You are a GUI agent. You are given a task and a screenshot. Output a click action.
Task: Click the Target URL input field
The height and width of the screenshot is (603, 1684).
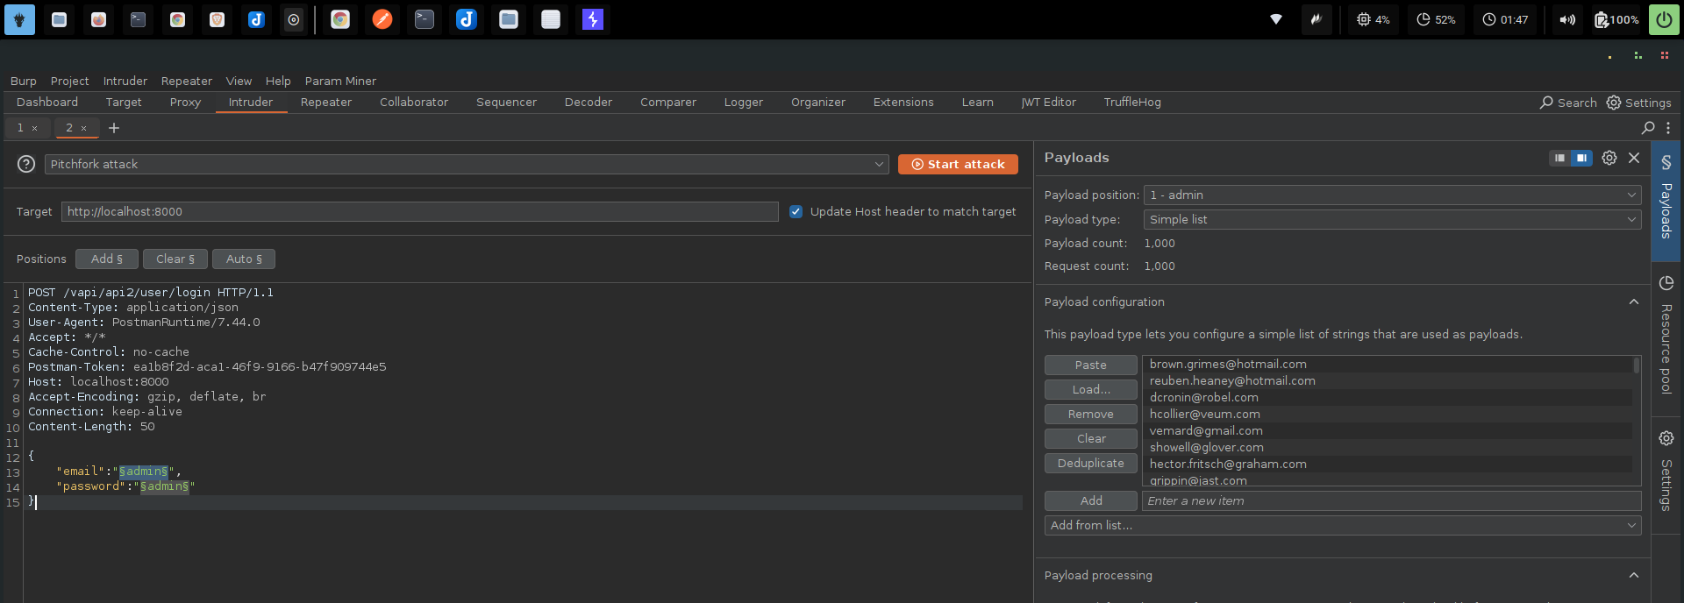419,211
